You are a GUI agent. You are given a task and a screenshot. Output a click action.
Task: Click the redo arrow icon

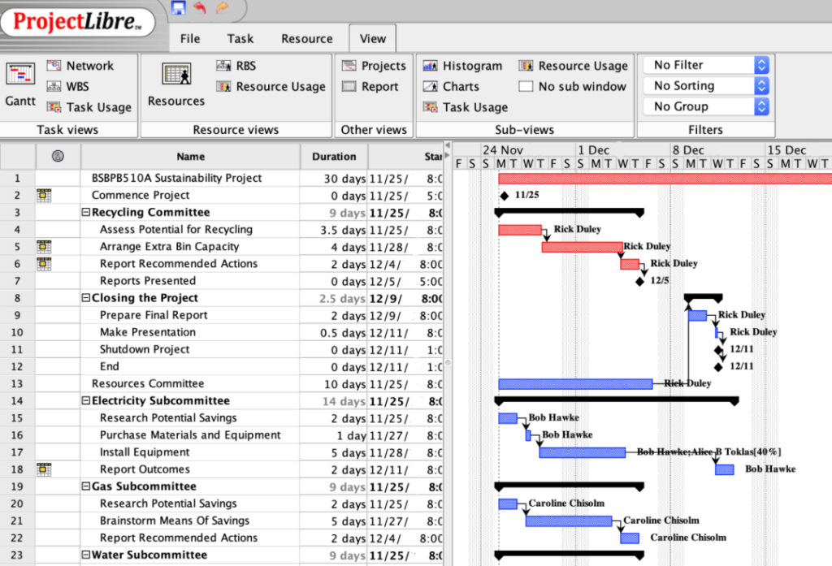222,7
